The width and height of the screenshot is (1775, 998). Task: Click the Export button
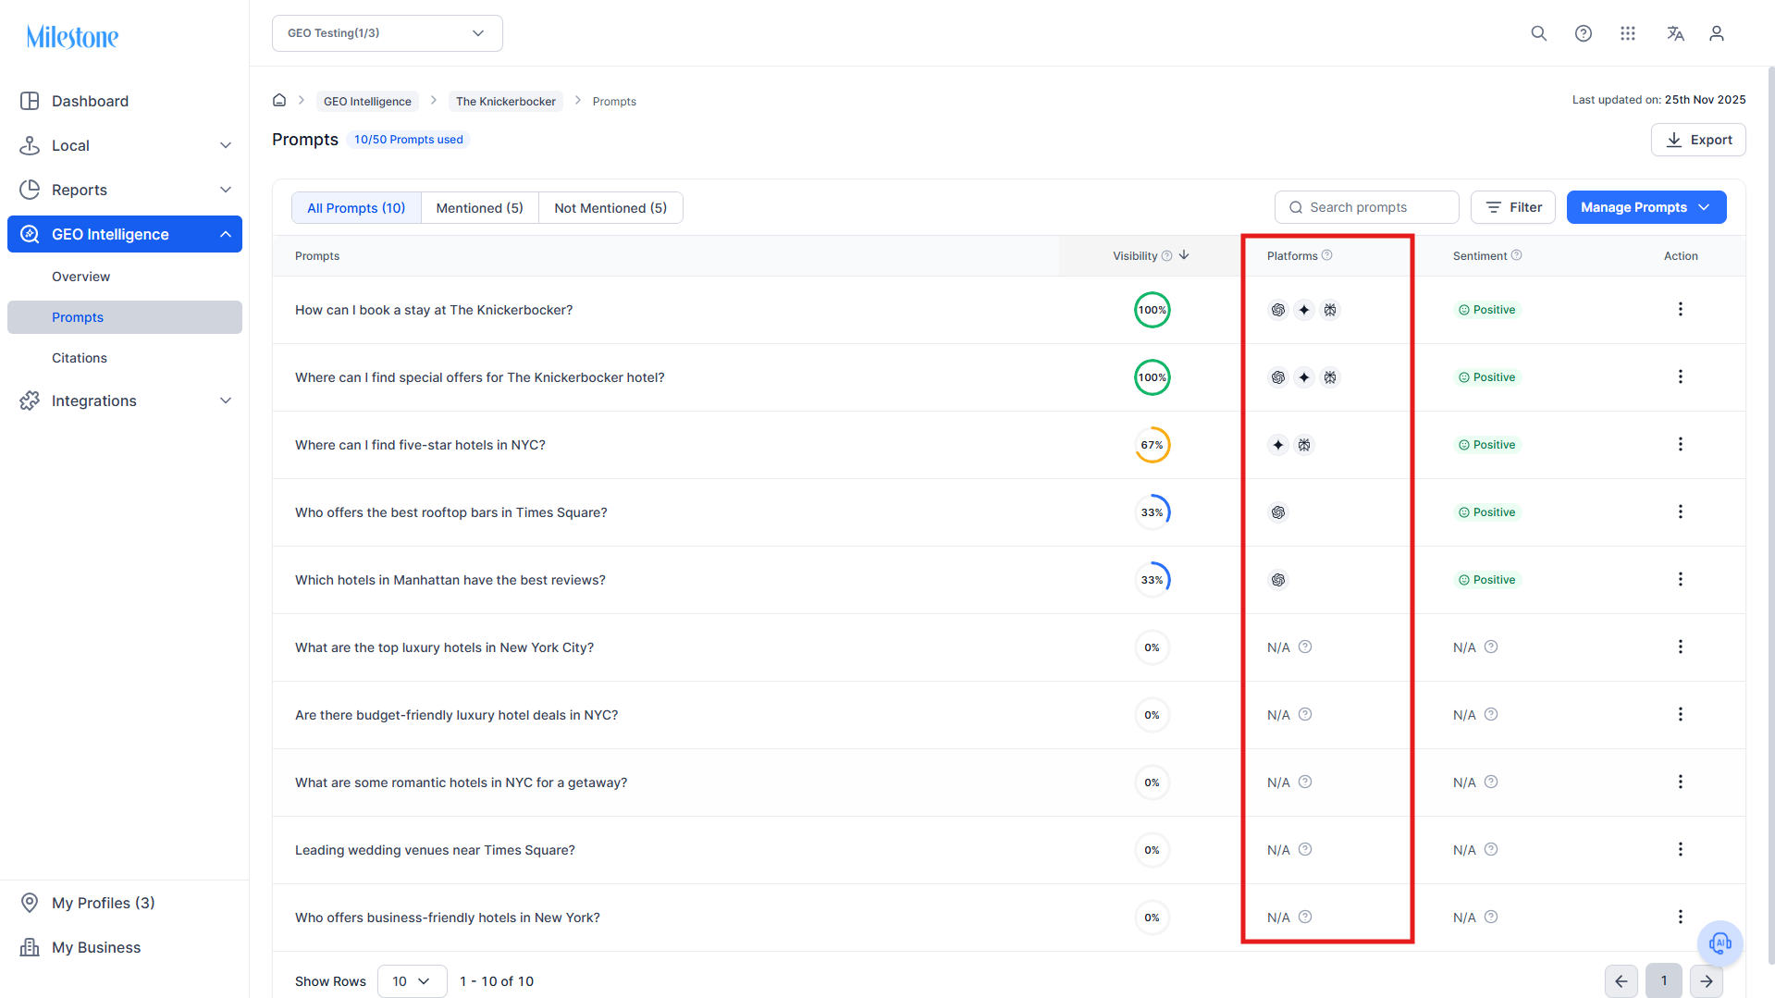[x=1698, y=140]
